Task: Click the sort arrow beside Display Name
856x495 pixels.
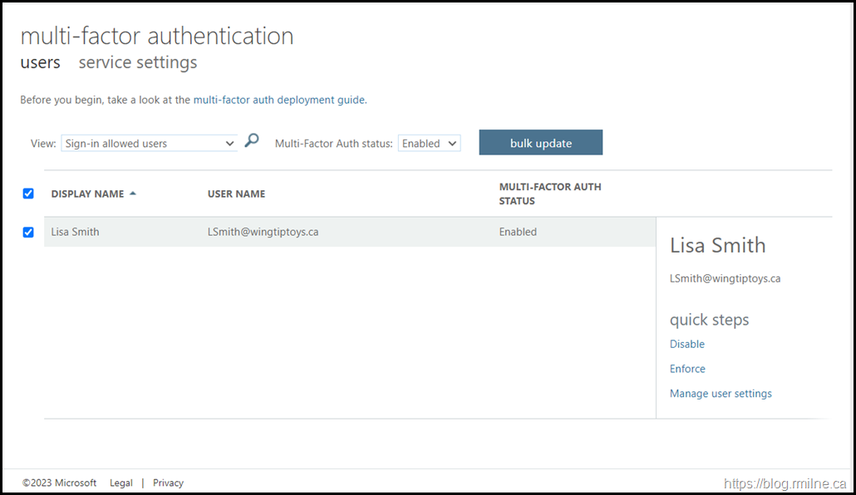Action: pos(133,194)
